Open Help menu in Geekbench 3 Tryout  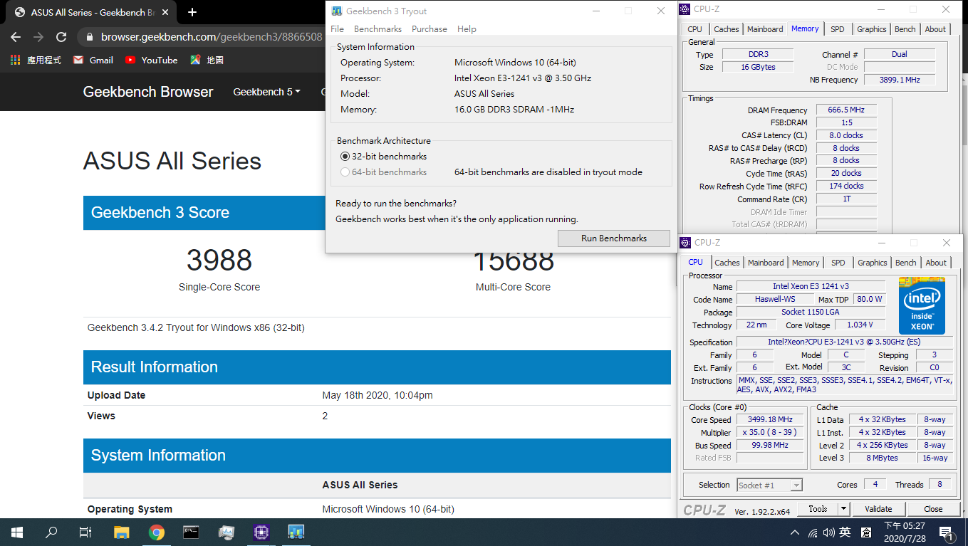click(x=467, y=29)
